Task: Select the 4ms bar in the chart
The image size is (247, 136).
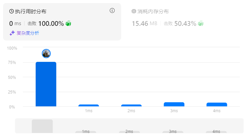Action: [x=217, y=104]
